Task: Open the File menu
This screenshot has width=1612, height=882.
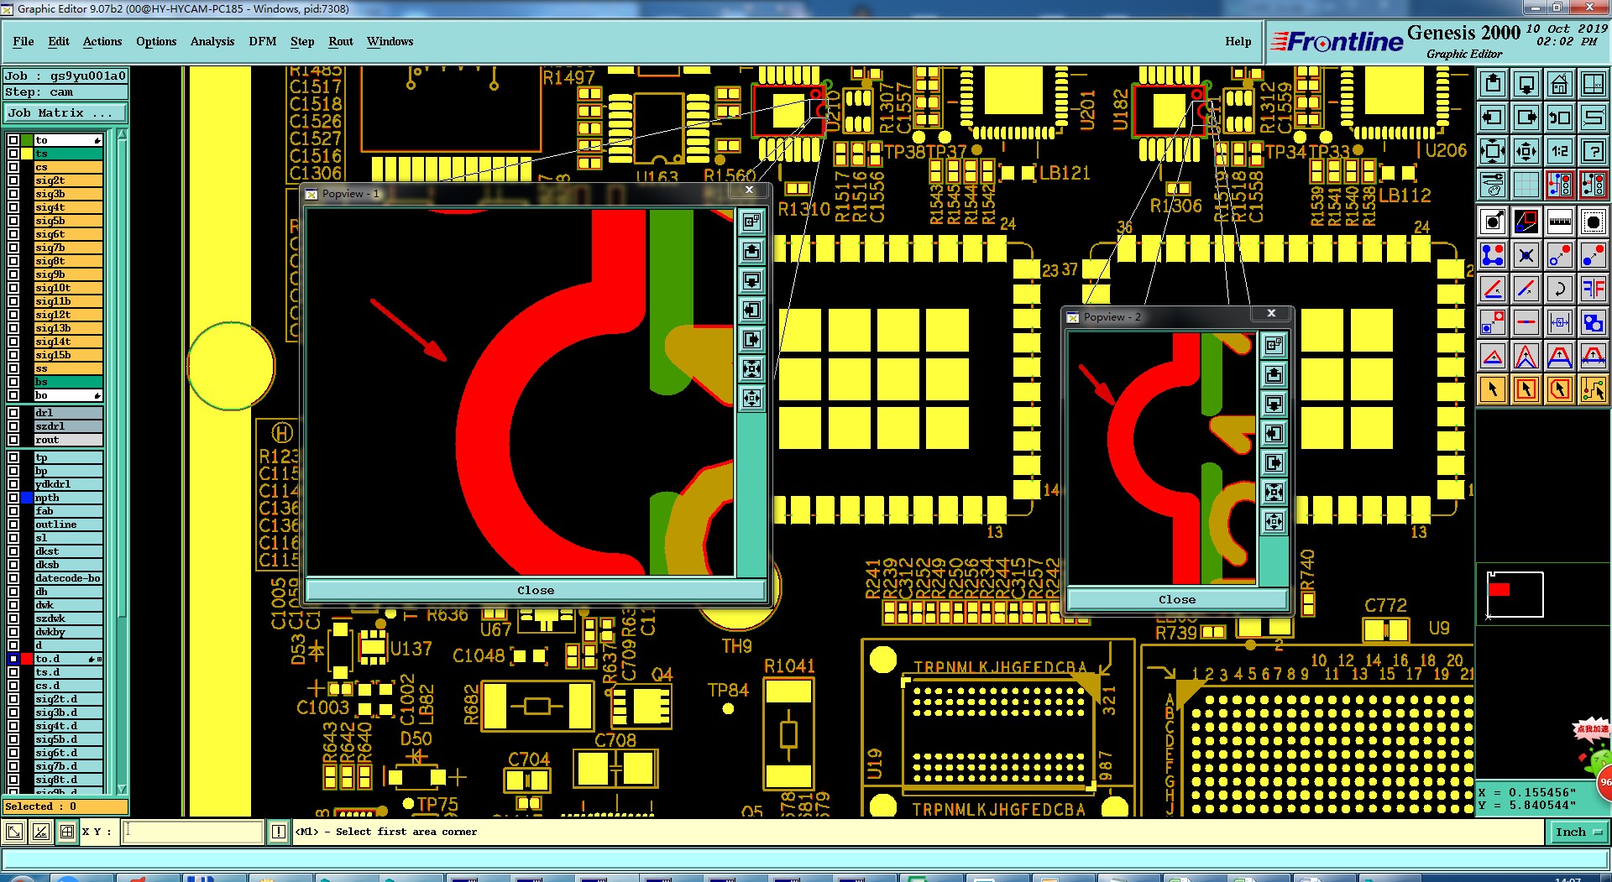Action: tap(24, 41)
